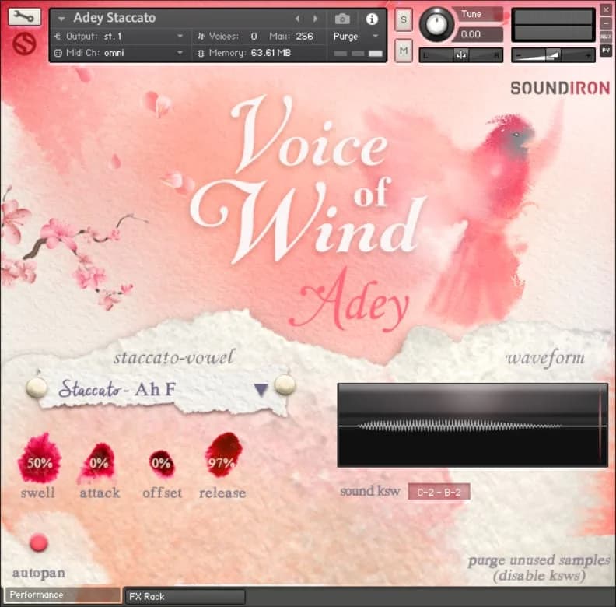Open the wrench instrument edit mode
The height and width of the screenshot is (607, 616).
tap(24, 17)
